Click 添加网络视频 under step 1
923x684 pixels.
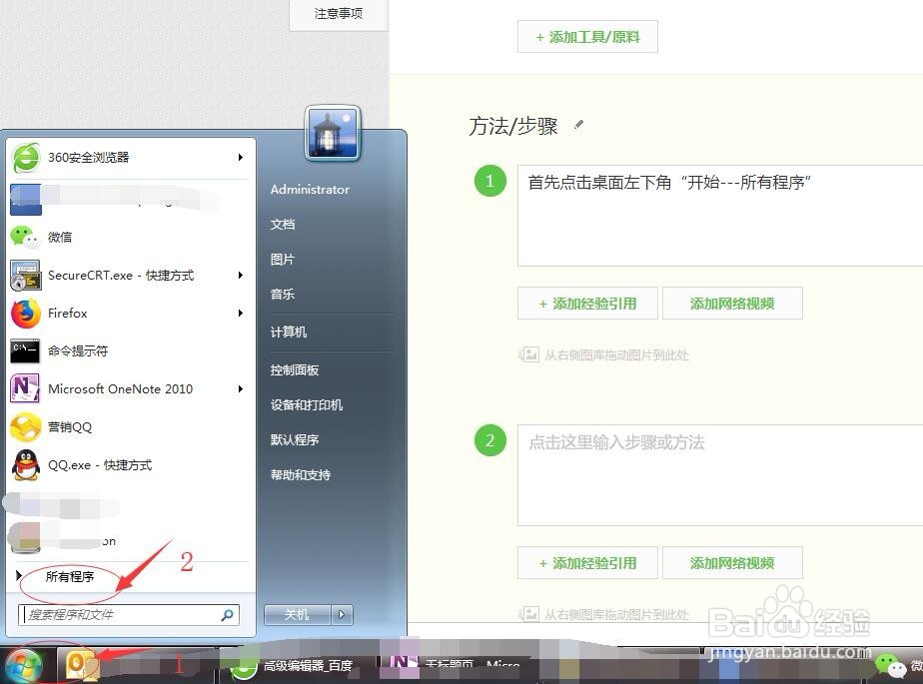[x=732, y=304]
